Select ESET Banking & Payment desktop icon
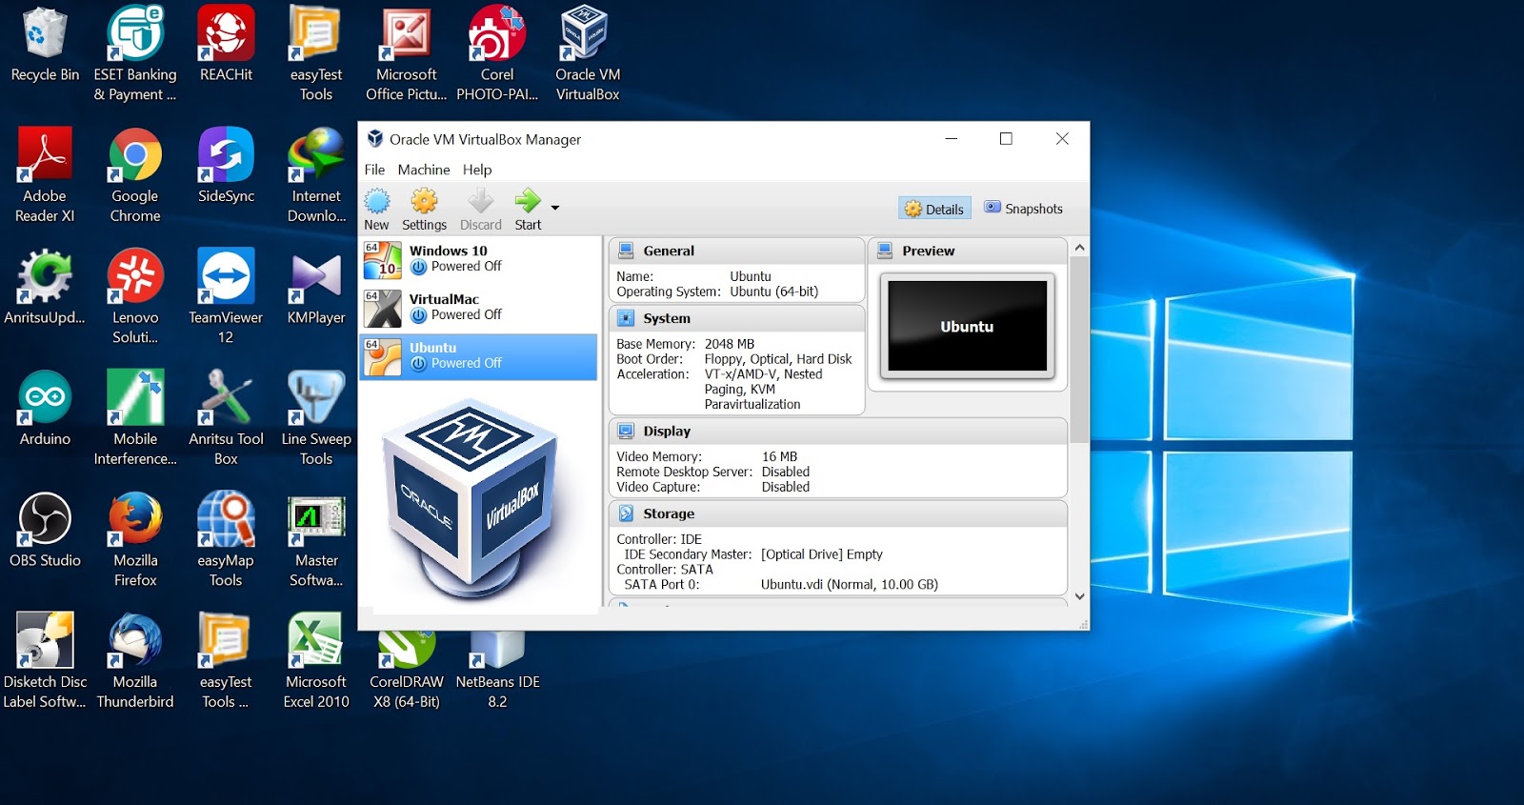 (x=135, y=52)
